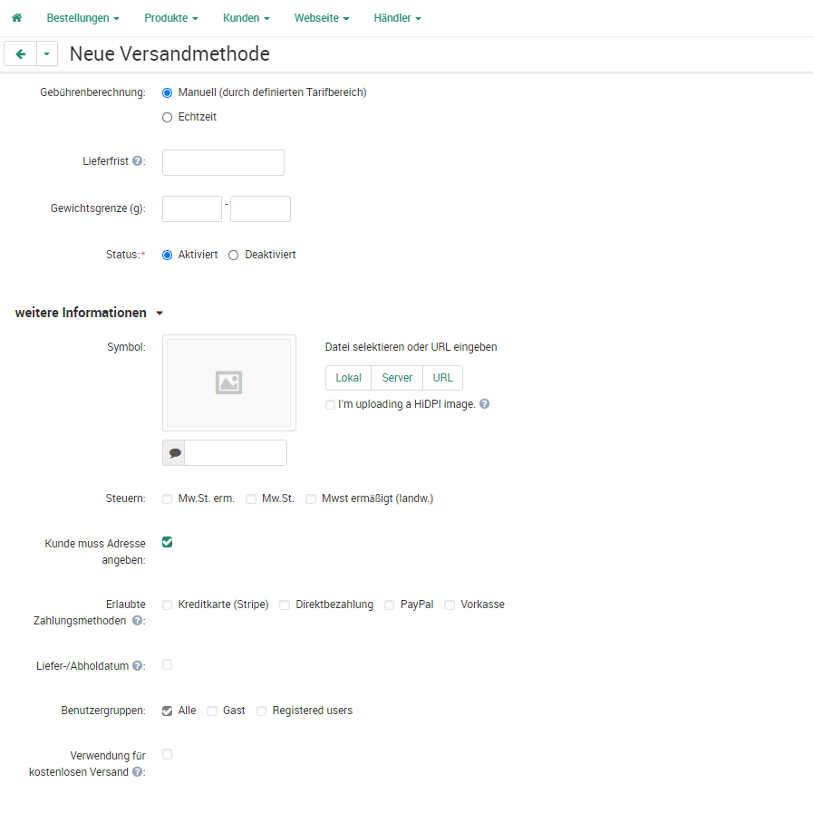The height and width of the screenshot is (832, 813).
Task: Check the Mw.St. erm. tax box
Action: pyautogui.click(x=167, y=498)
